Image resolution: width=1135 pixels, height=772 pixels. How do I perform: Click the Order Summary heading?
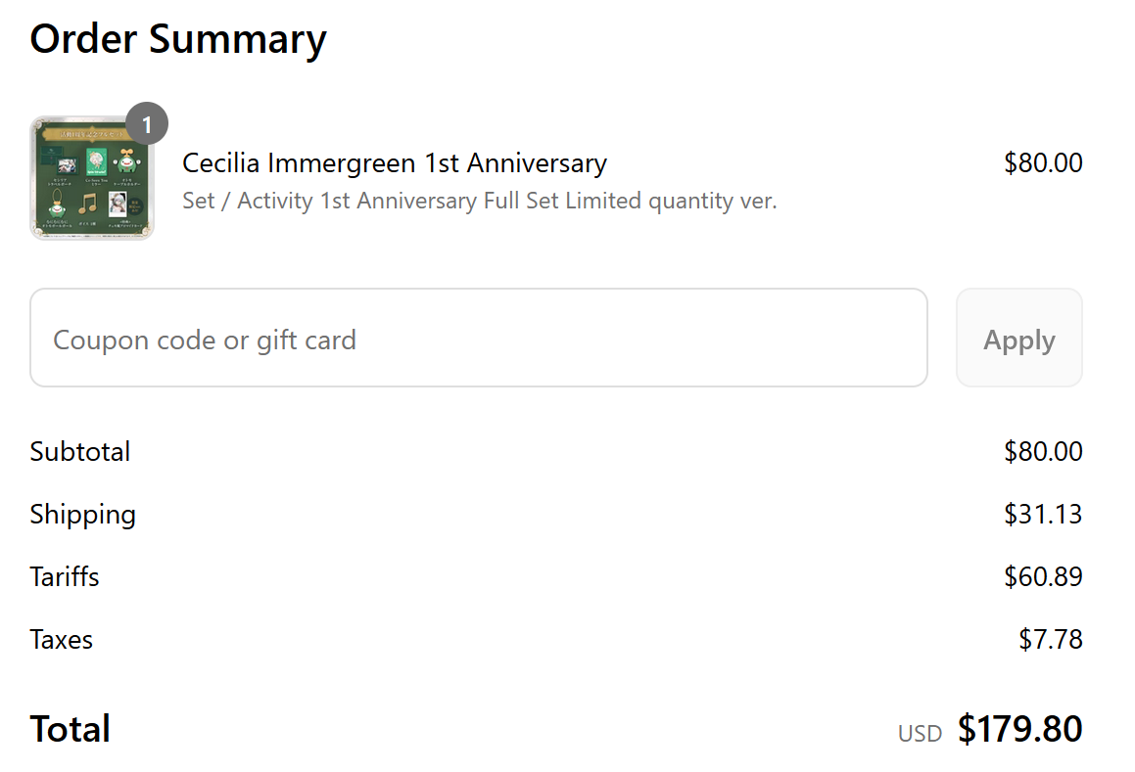pos(177,39)
